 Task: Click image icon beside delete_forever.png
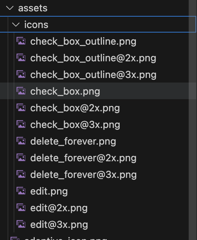click(21, 141)
